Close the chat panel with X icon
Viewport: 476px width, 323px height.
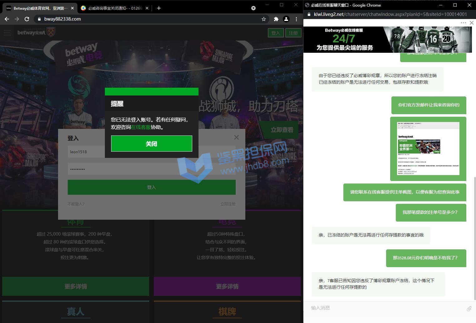(x=472, y=23)
